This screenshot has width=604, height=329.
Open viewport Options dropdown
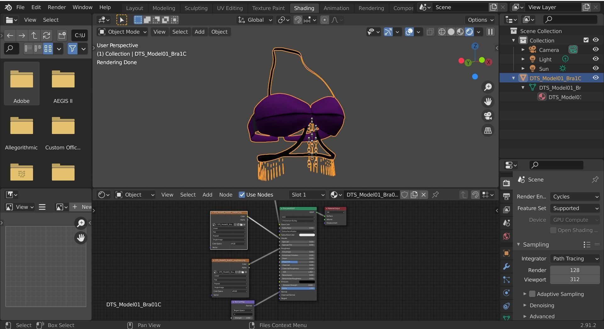[480, 20]
